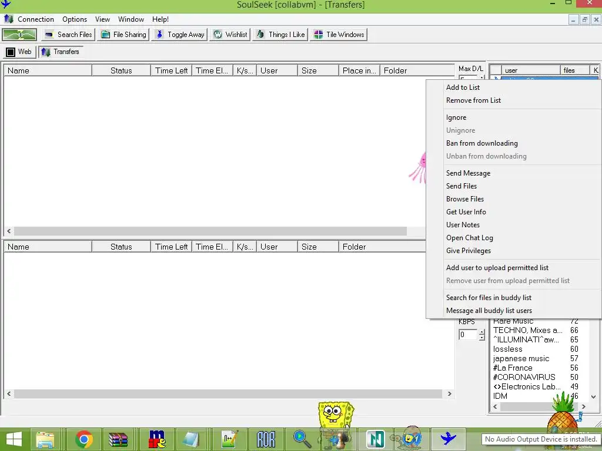Open the Options menu
Viewport: 602px width, 451px height.
point(75,19)
